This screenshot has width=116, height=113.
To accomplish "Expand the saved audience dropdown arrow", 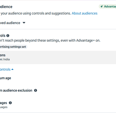I will [24, 23].
